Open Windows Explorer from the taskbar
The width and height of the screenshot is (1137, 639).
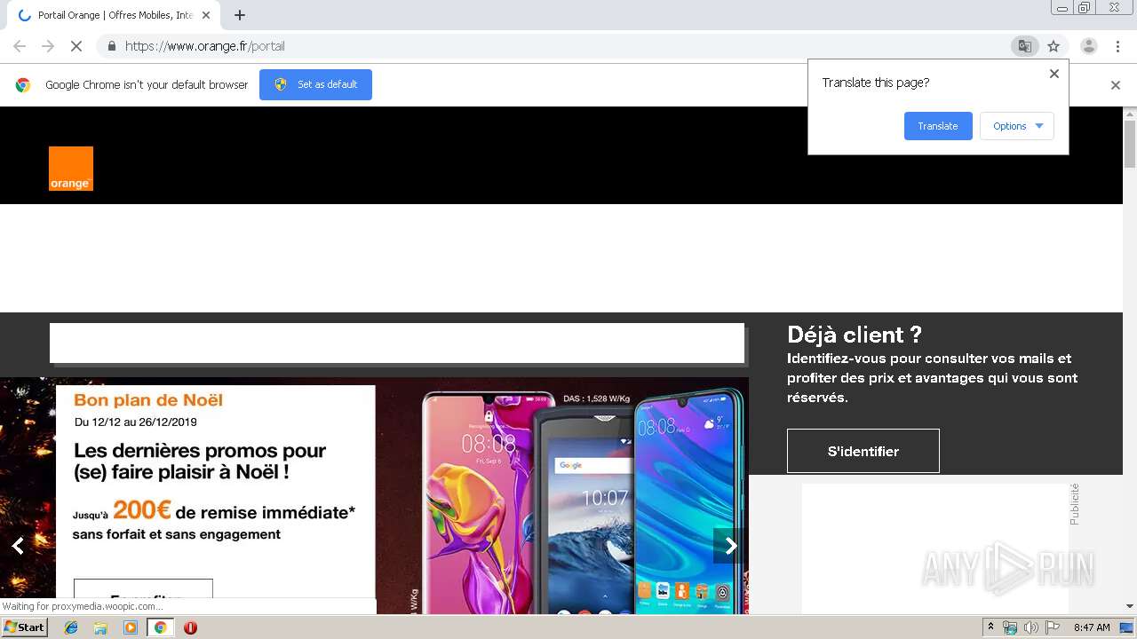[100, 627]
